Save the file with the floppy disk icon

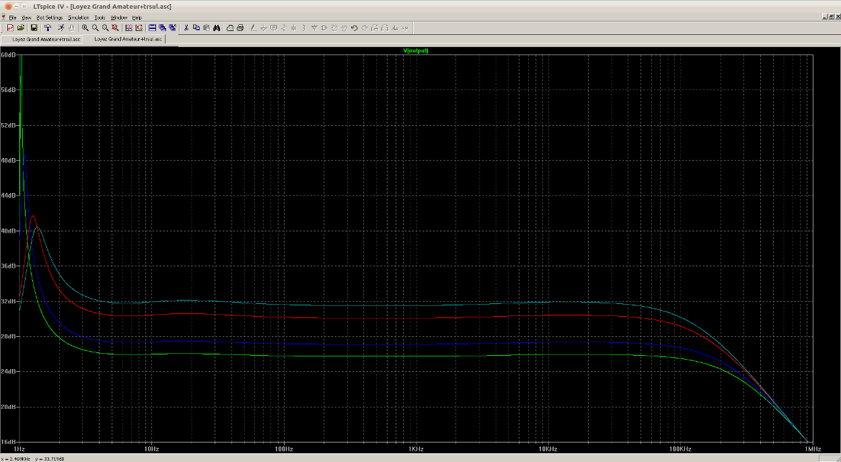[34, 28]
